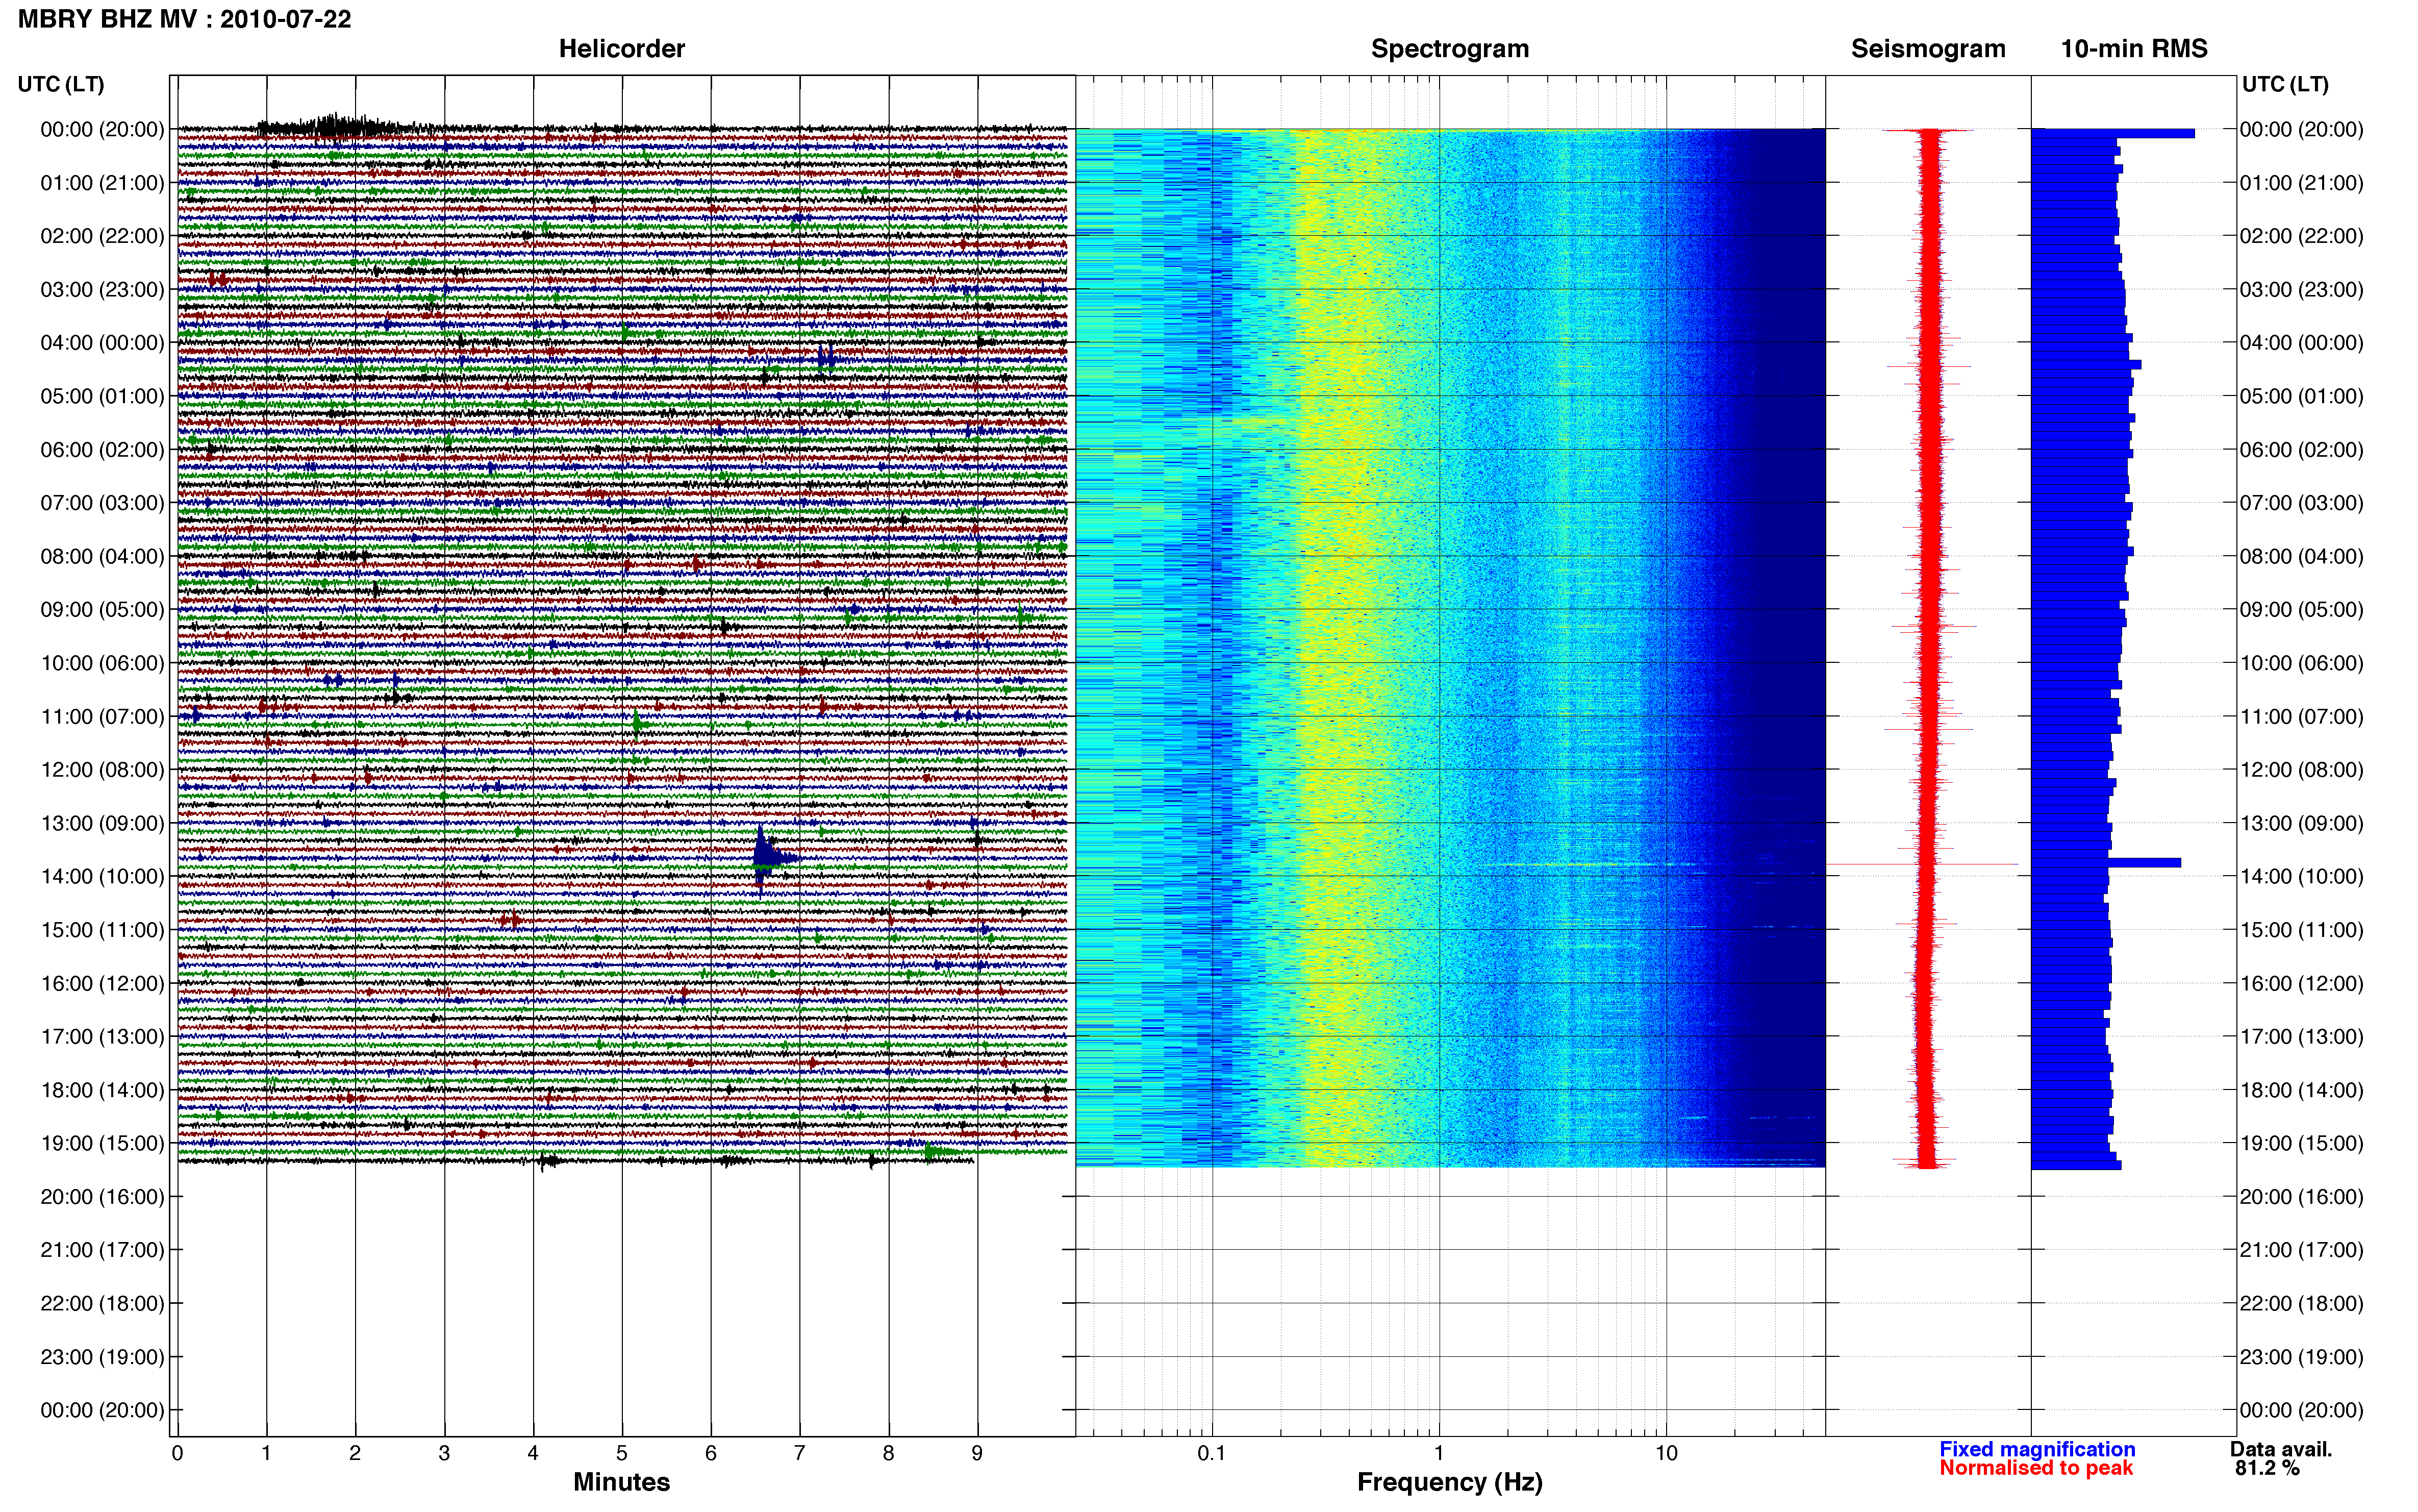Viewport: 2418px width, 1512px height.
Task: Click the tallest RMS bar at 00:00
Action: [x=2113, y=133]
